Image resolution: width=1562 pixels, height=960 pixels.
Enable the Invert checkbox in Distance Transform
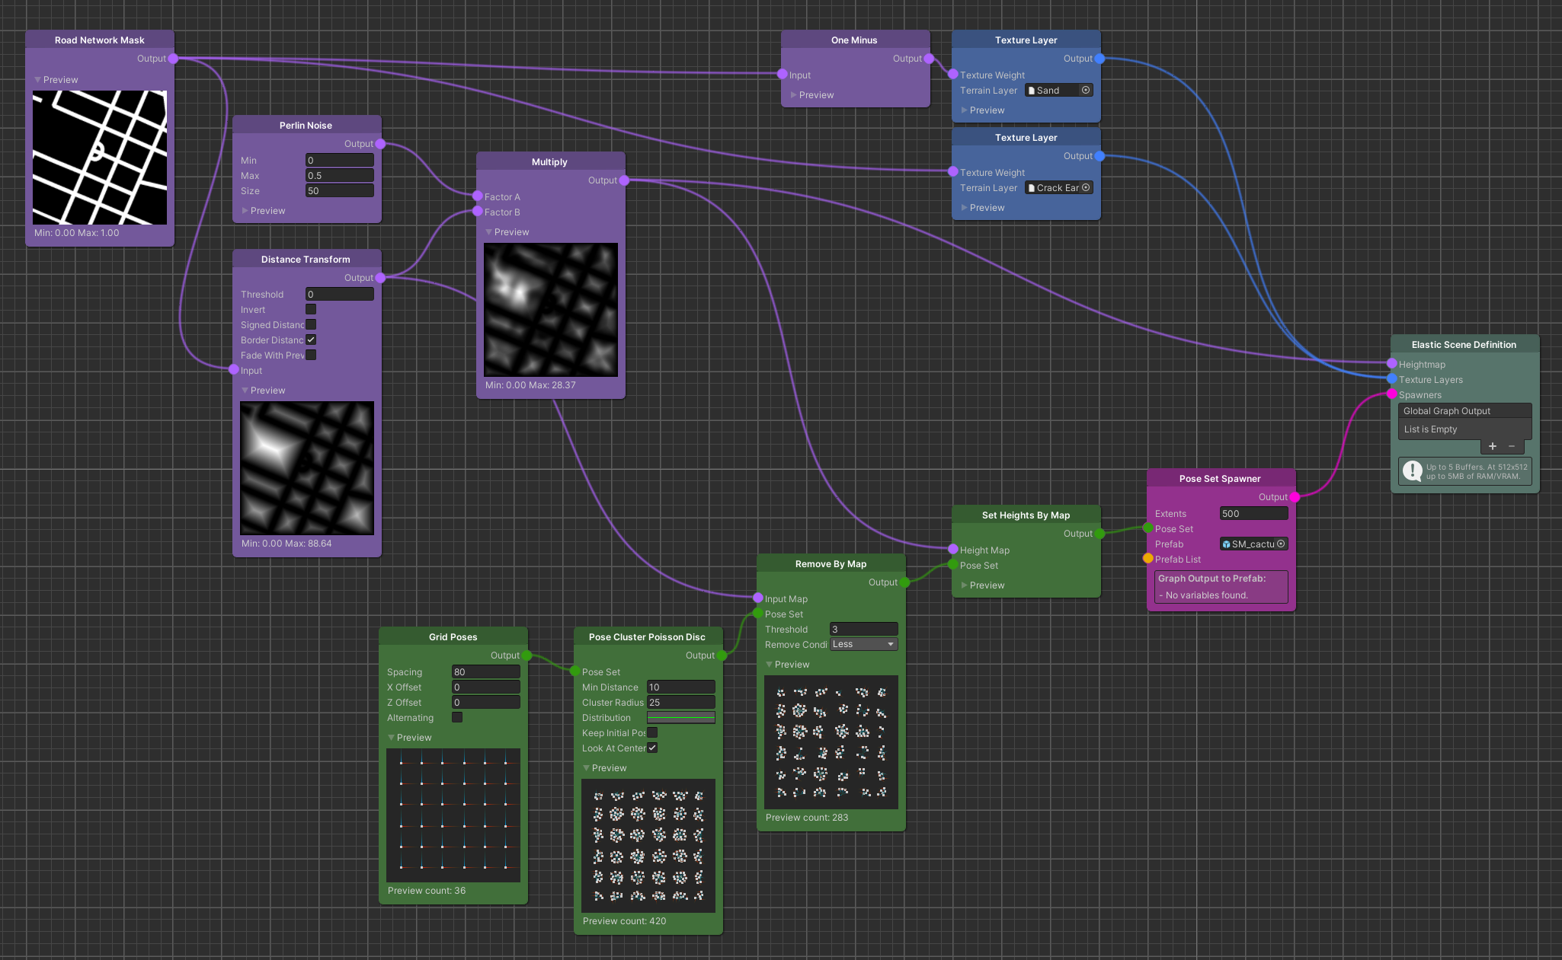(311, 309)
